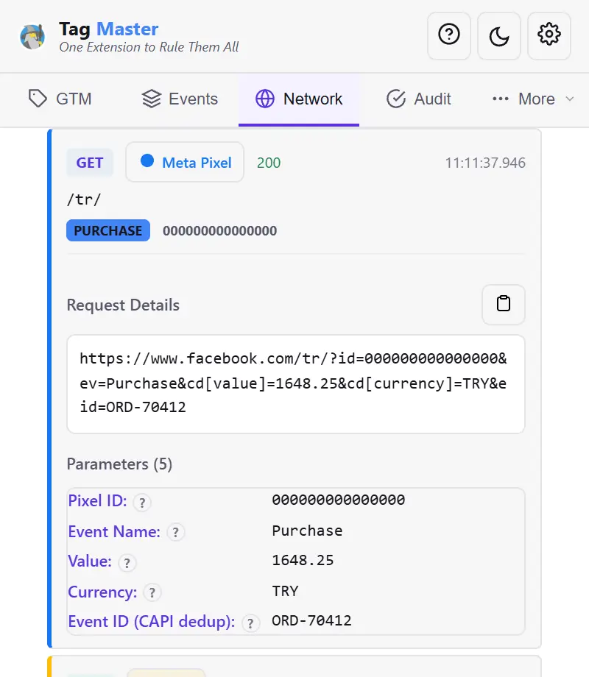Click the One Extension to Rule Them All tagline
This screenshot has height=677, width=589.
click(x=149, y=46)
